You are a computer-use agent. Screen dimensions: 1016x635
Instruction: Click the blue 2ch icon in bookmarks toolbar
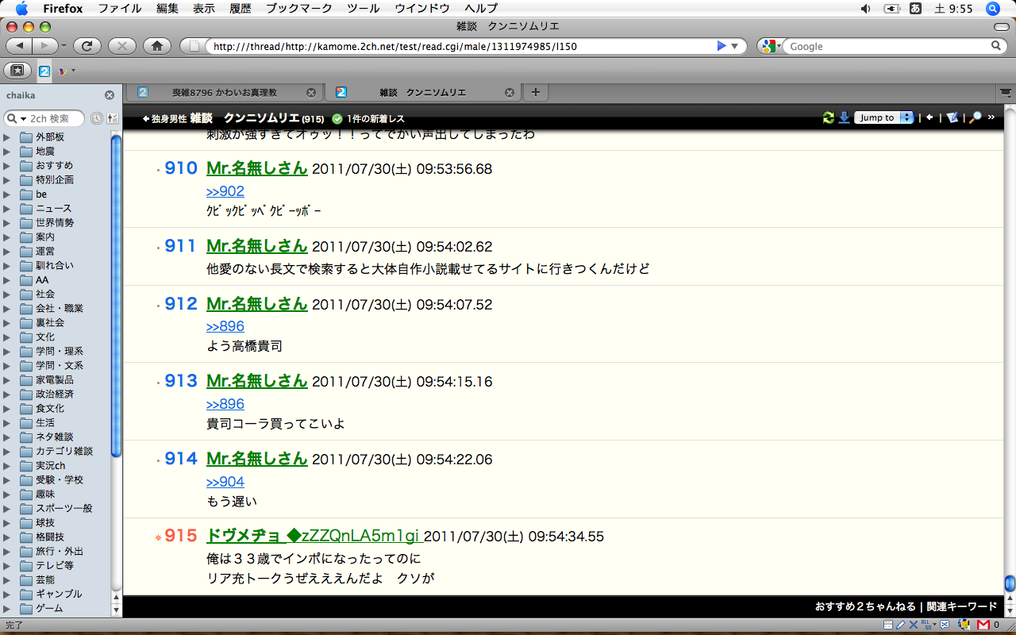click(44, 71)
